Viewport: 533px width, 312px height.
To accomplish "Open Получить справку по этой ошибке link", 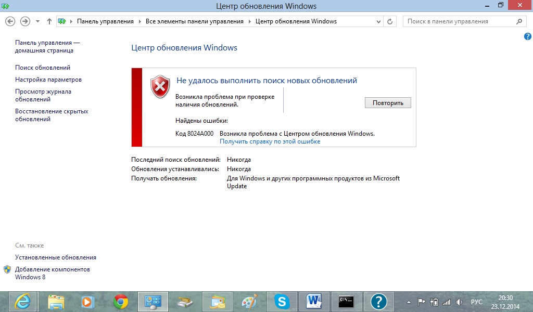I will coord(270,141).
